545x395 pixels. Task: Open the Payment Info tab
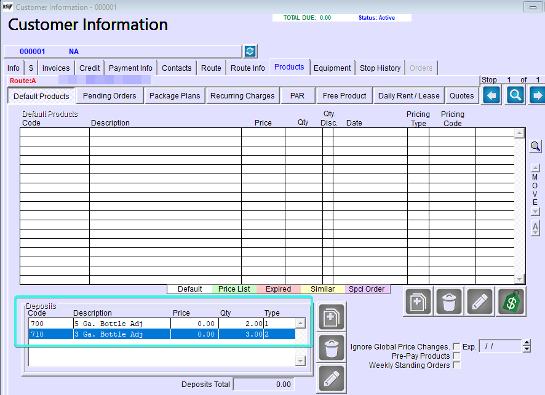tap(130, 68)
